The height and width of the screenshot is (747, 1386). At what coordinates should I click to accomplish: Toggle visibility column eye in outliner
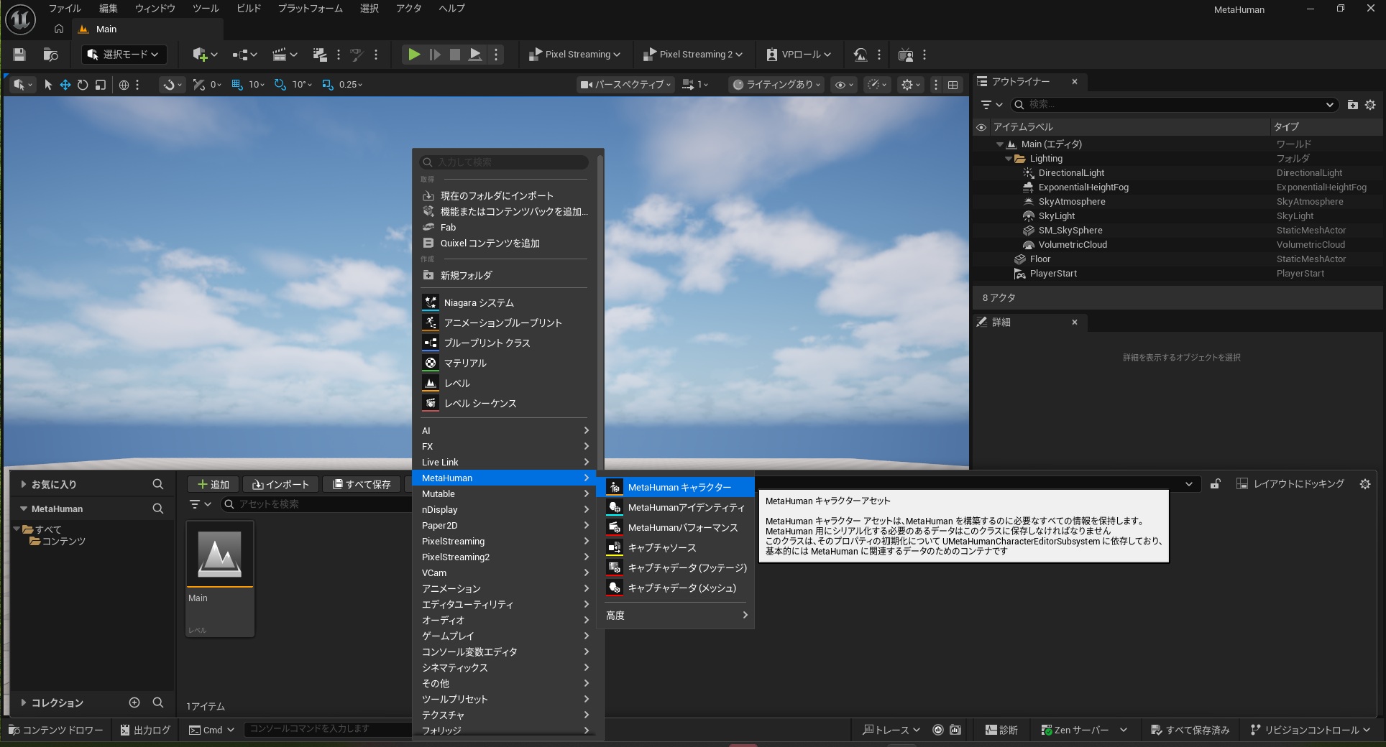981,127
